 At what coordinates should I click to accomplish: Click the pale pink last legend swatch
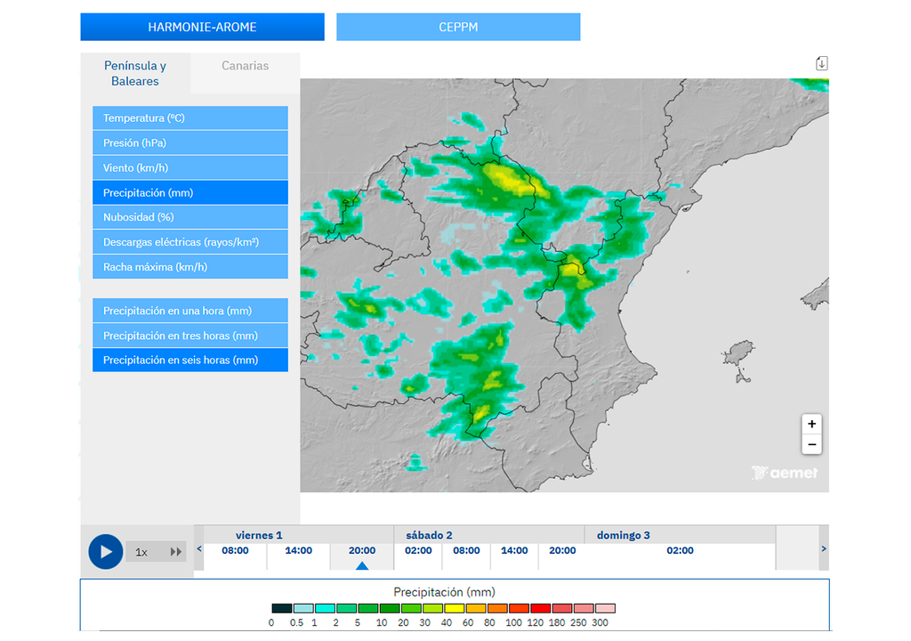605,608
